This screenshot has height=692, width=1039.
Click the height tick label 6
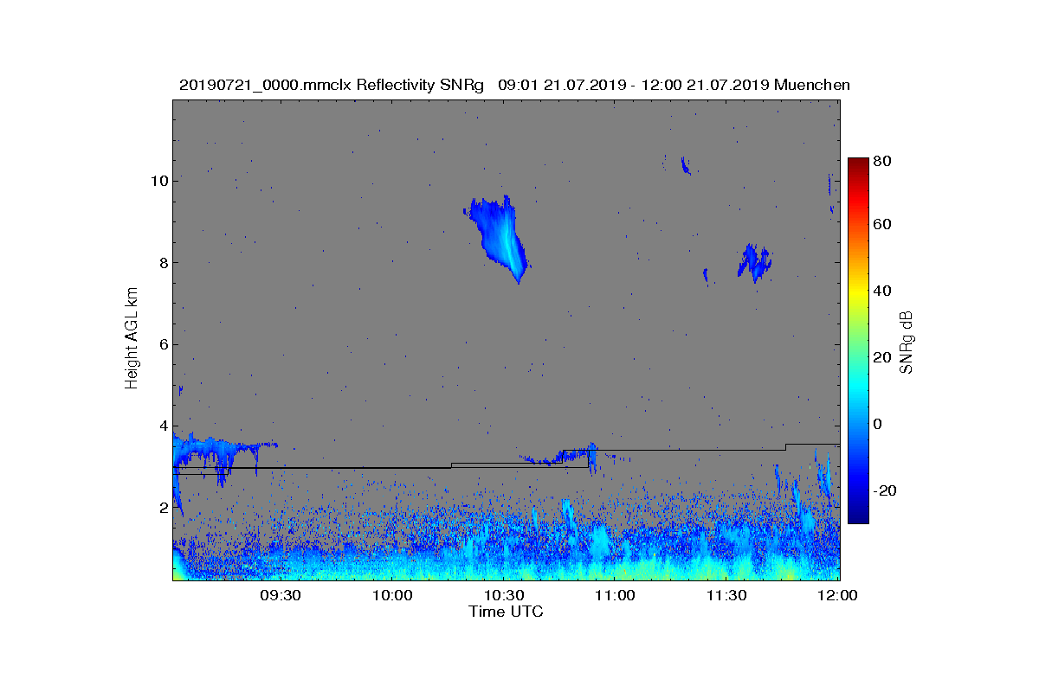click(163, 344)
